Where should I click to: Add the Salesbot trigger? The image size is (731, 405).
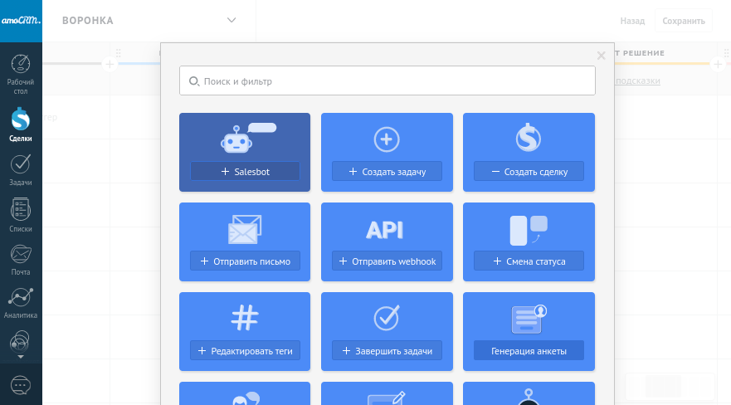click(245, 172)
